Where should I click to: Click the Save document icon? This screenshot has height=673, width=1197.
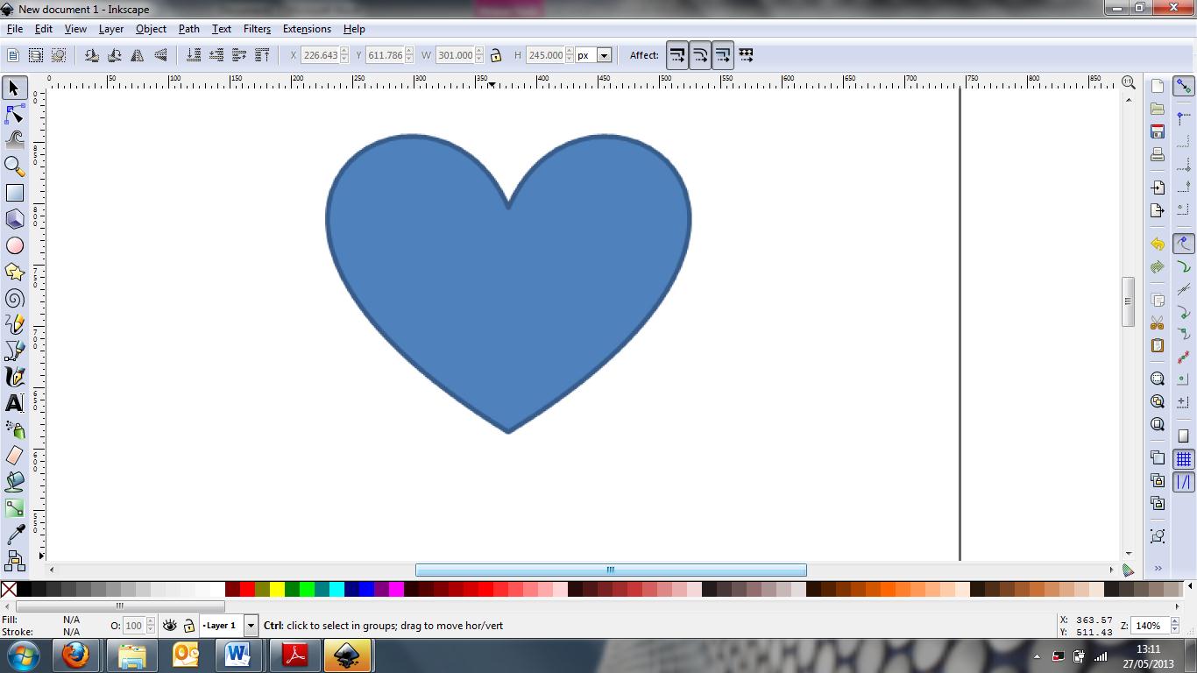pos(1158,131)
